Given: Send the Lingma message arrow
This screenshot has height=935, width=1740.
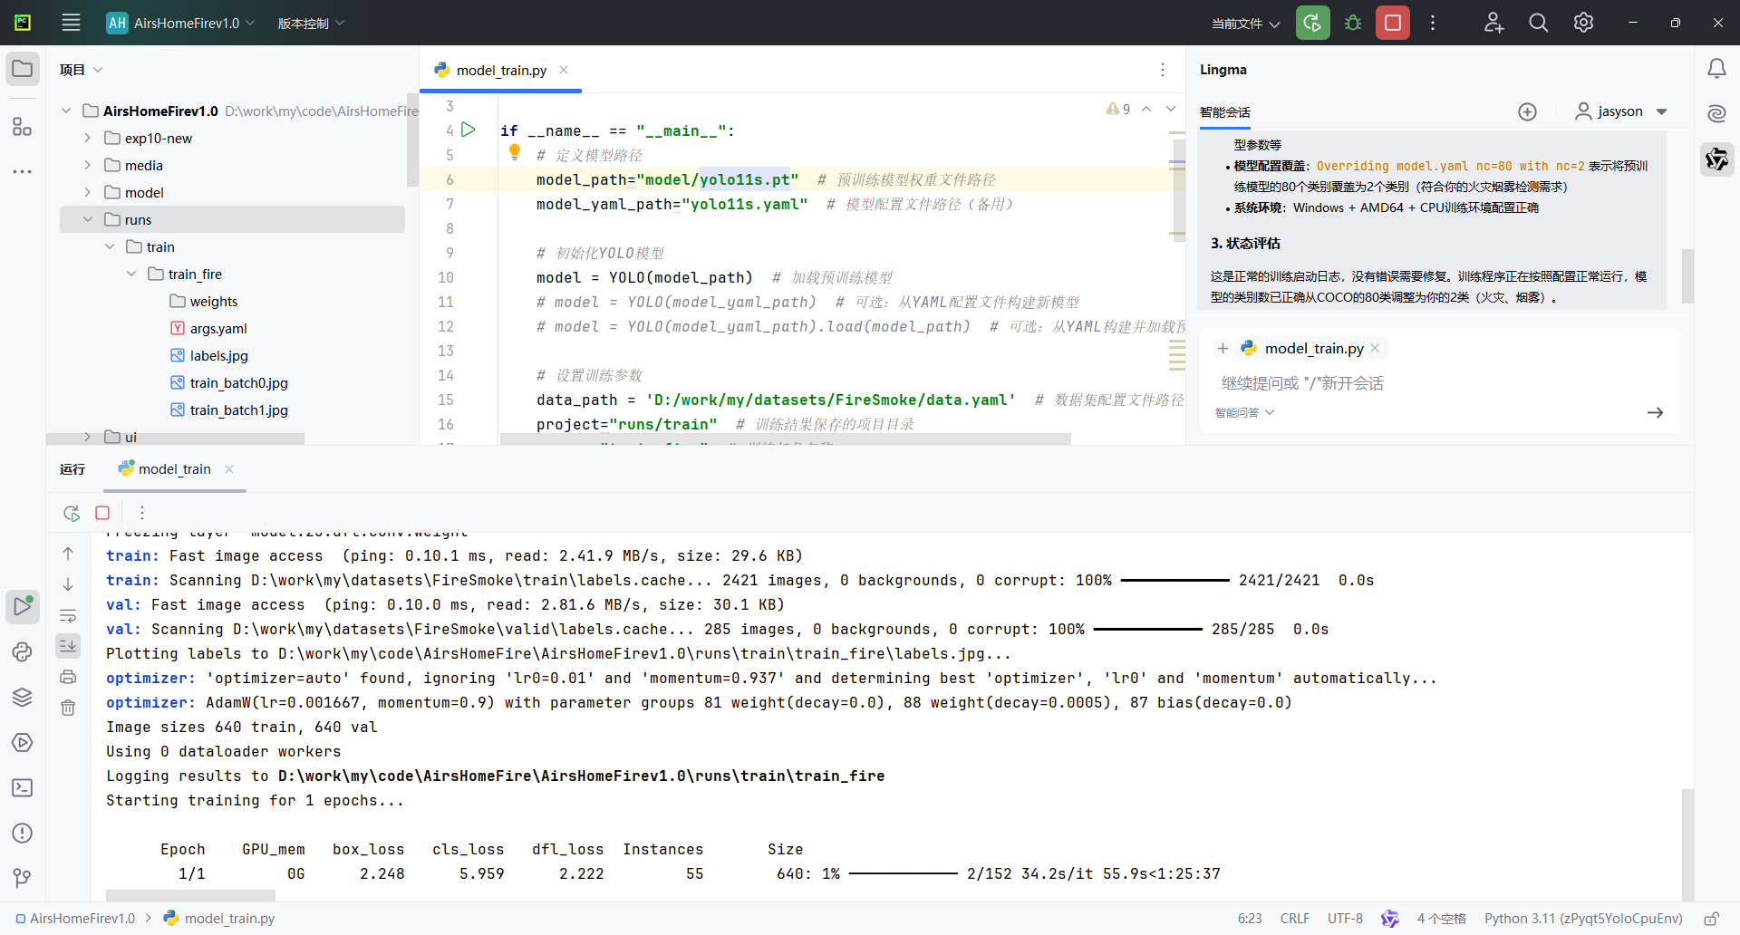Looking at the screenshot, I should pyautogui.click(x=1655, y=412).
